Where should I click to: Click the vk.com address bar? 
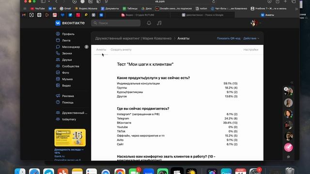click(160, 1)
